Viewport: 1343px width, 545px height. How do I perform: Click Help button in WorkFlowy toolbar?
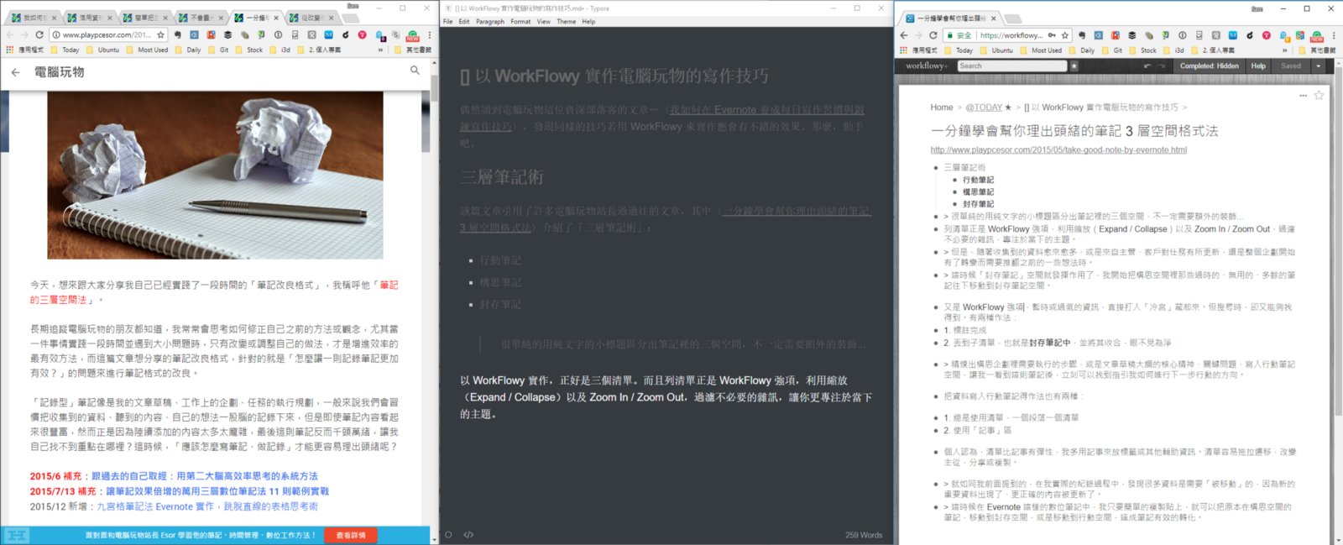coord(1258,66)
